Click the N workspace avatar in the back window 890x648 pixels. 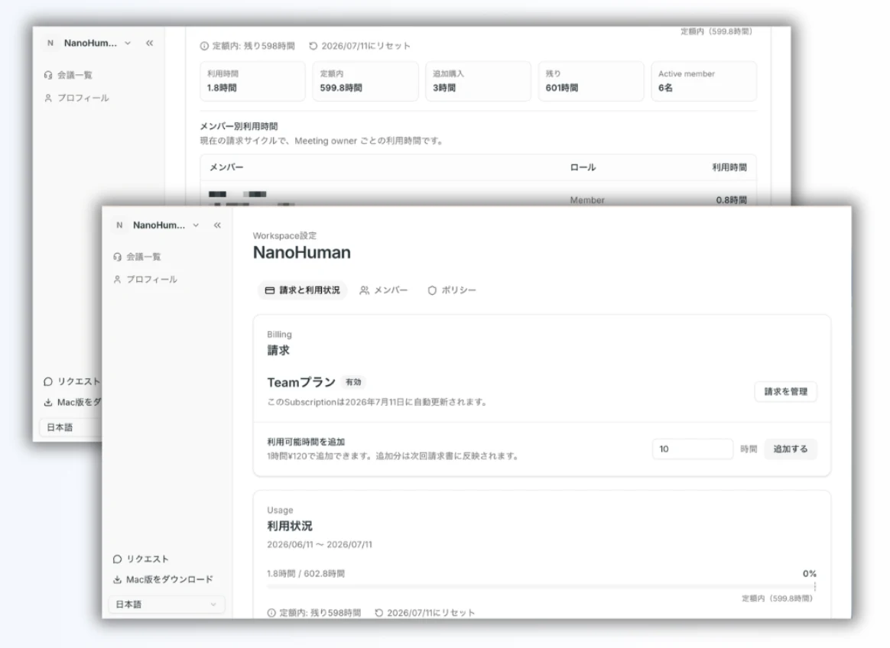[x=50, y=43]
